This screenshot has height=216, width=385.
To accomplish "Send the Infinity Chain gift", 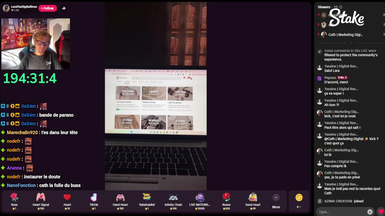I will (x=173, y=201).
